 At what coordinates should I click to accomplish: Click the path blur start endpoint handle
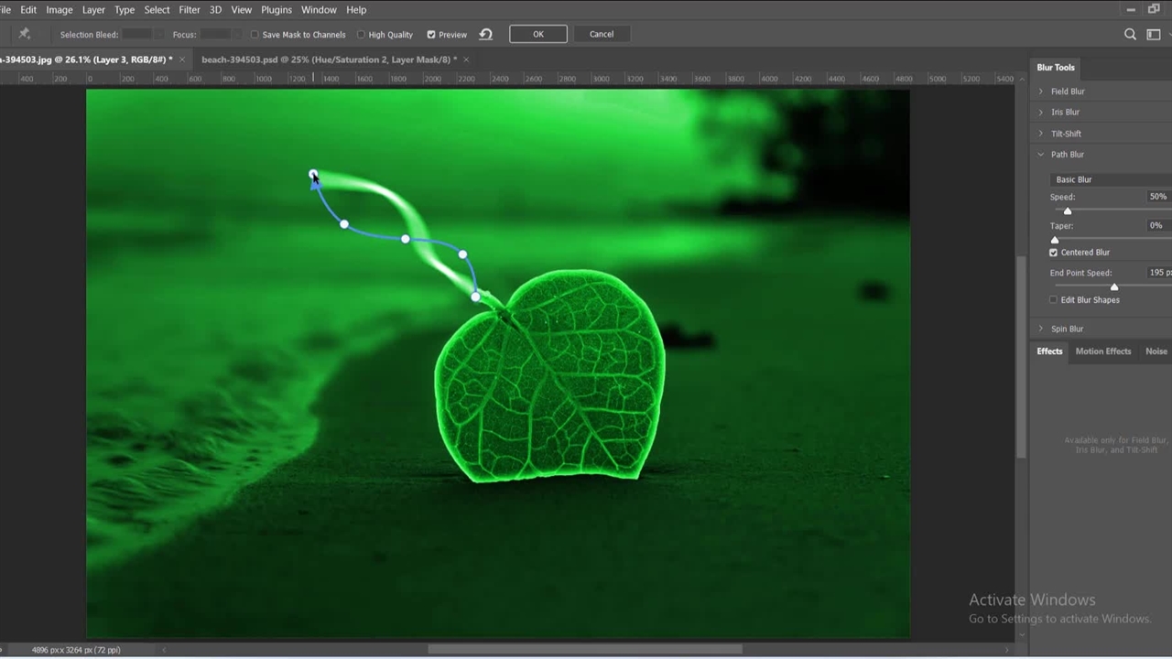click(x=313, y=174)
